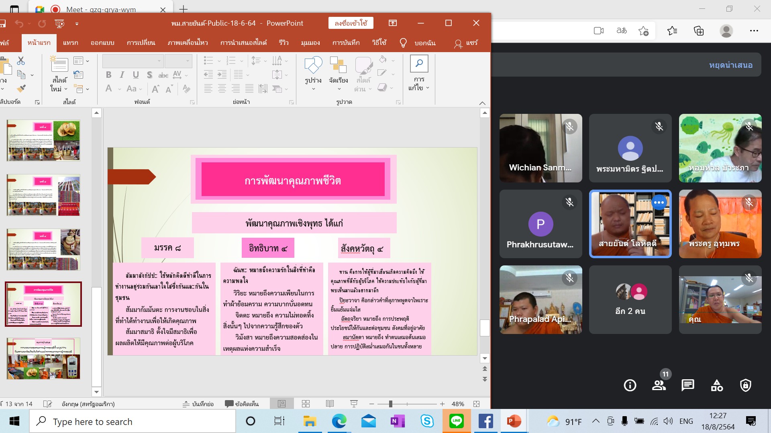
Task: Open browser Collections icon
Action: coord(699,31)
